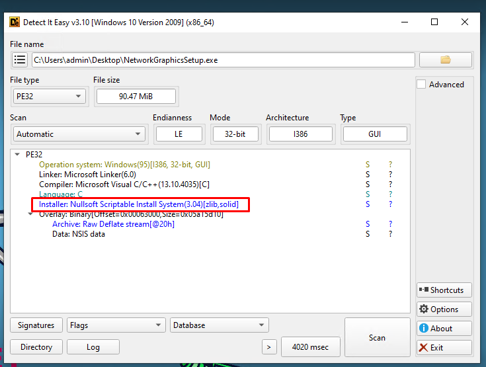Open the File type PE32 dropdown
Viewport: 486px width, 367px height.
point(49,97)
